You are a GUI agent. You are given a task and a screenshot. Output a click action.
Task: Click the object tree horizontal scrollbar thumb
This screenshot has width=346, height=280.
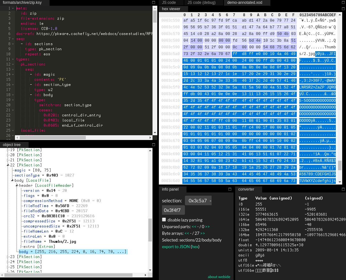68,275
